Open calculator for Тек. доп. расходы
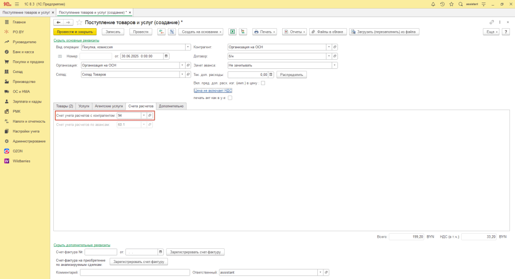 click(271, 74)
